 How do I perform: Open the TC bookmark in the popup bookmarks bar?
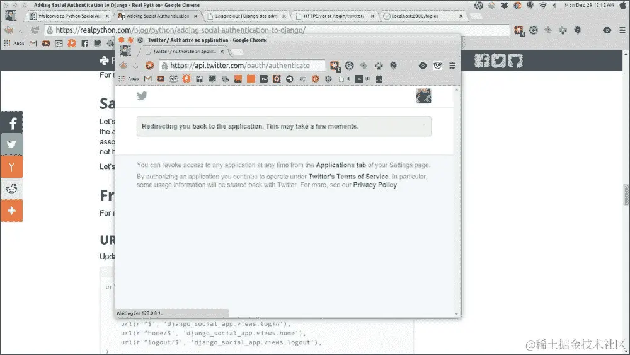tap(263, 79)
